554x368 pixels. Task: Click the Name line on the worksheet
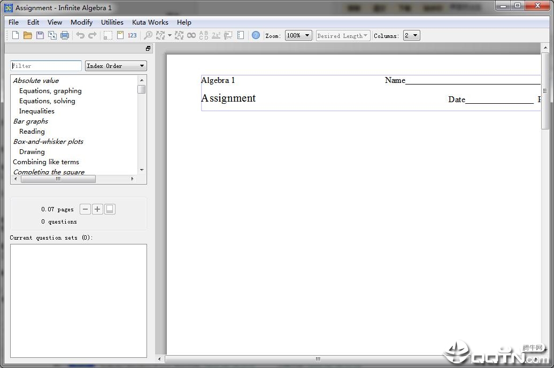(x=463, y=80)
